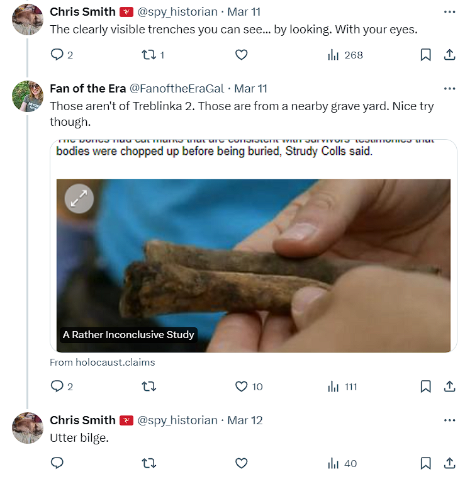Open more options on first tweet
This screenshot has height=479, width=465.
[449, 12]
